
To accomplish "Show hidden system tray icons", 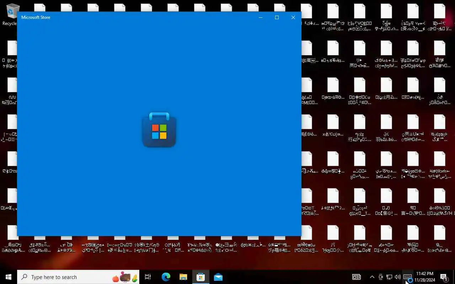I will (x=372, y=277).
